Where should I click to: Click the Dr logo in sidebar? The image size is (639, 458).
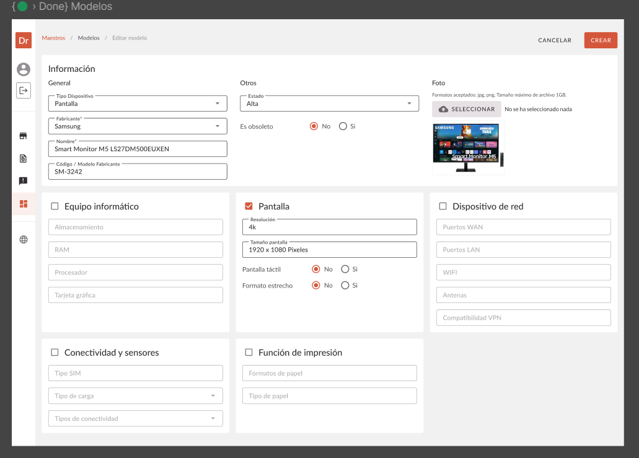click(x=24, y=40)
